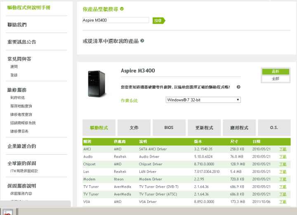297x215 pixels.
Task: Download the TV Tuner Driver (DVB-T)
Action: click(283, 187)
